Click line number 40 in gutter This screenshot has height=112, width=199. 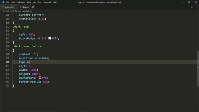point(7,62)
